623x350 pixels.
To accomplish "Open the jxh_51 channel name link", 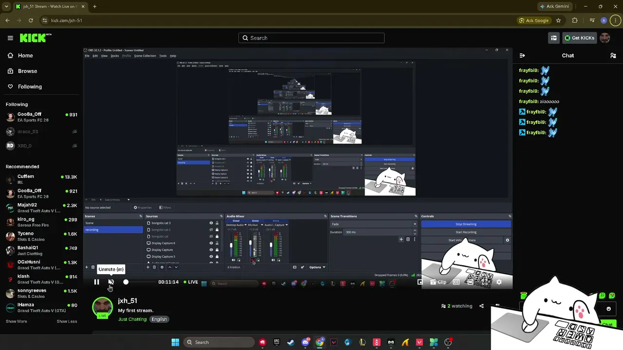I will [x=128, y=301].
